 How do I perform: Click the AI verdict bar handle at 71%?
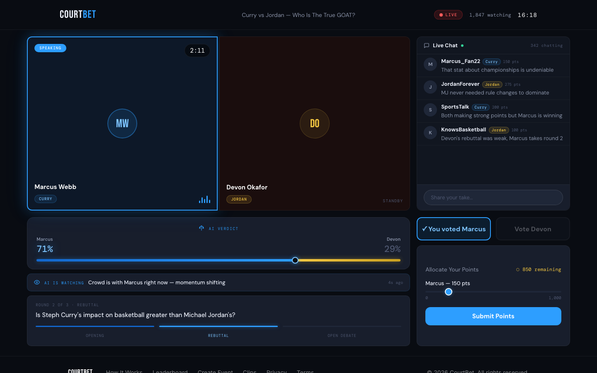tap(295, 260)
